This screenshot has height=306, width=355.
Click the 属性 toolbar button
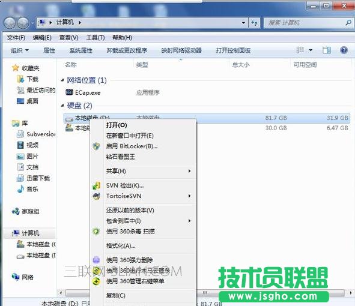click(x=49, y=50)
